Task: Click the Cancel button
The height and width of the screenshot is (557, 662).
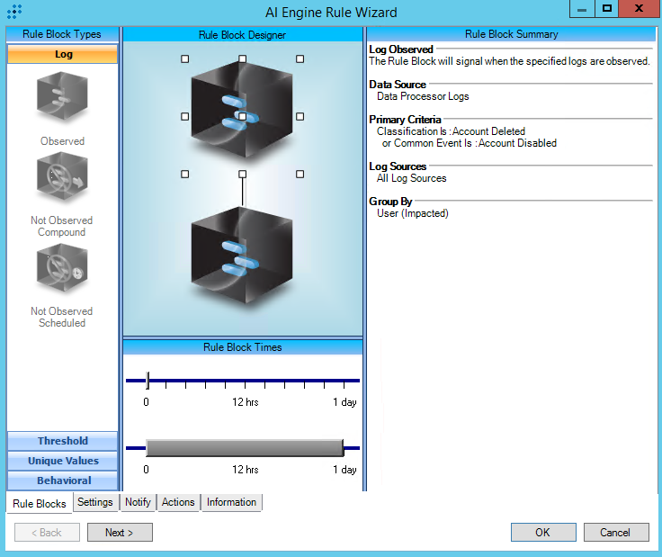Action: click(615, 532)
